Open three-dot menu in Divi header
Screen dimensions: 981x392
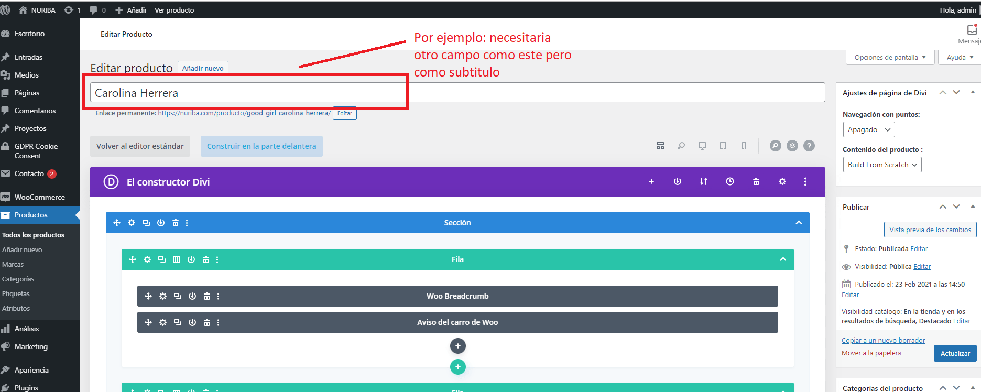point(805,181)
